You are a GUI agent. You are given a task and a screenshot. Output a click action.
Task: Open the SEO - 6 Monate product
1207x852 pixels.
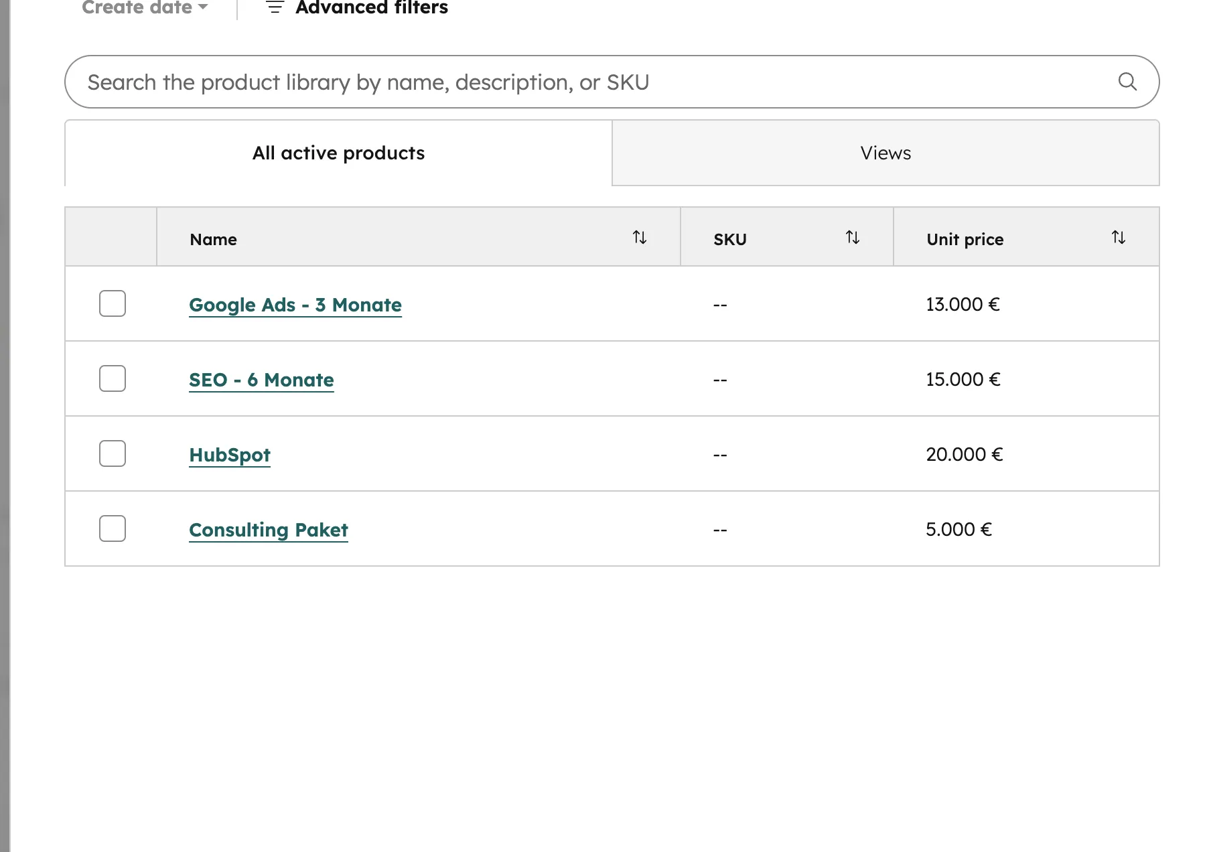click(x=261, y=380)
